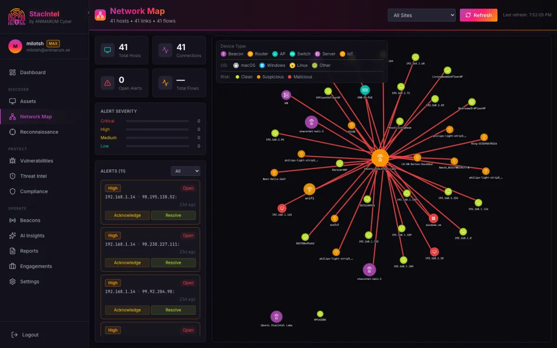Screen dimensions: 557x348
Task: Click the Total Flows stat card
Action: coord(179,83)
